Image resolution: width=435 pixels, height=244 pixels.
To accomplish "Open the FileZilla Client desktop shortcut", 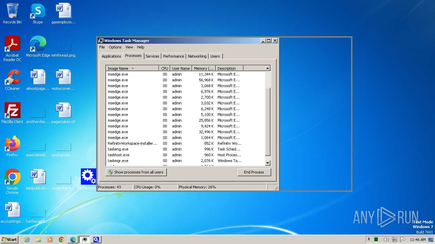I will 12,113.
